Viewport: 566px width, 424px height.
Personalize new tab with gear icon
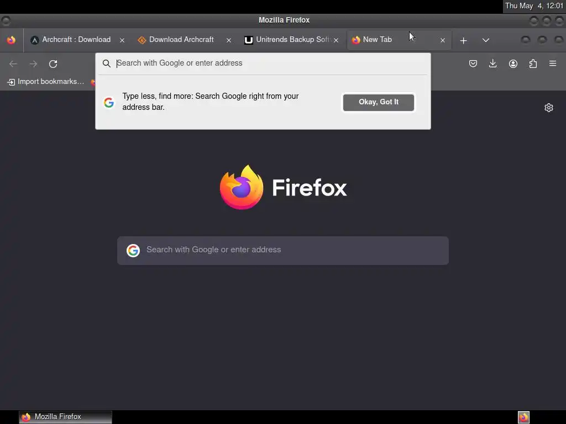[549, 108]
